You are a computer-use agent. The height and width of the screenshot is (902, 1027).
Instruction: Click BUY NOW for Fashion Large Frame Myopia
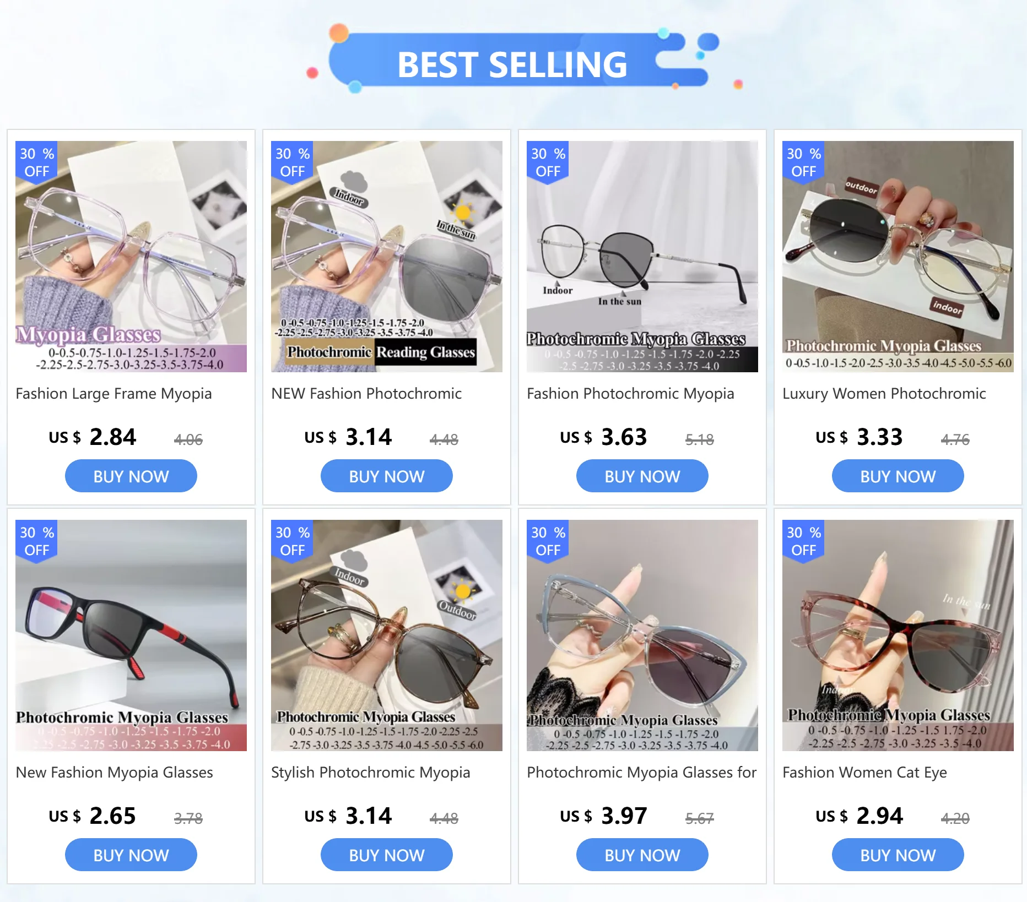[x=131, y=476]
